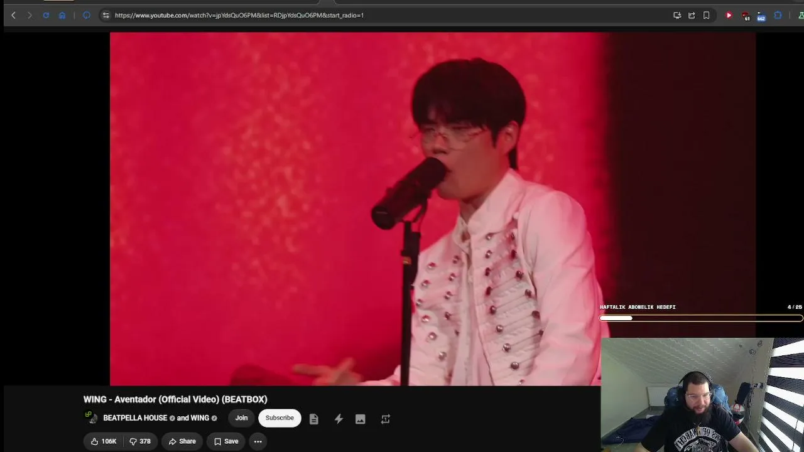Go forward to the next page
804x452 pixels.
(30, 15)
